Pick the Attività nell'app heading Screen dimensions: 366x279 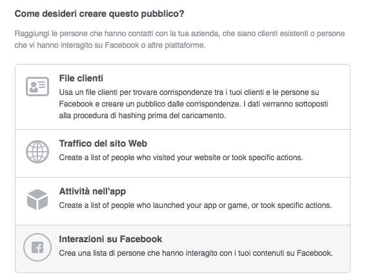92,191
